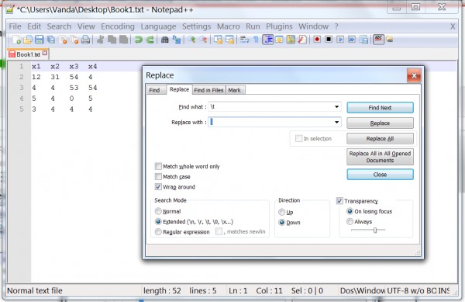Click the Save All toolbar icon

point(51,40)
